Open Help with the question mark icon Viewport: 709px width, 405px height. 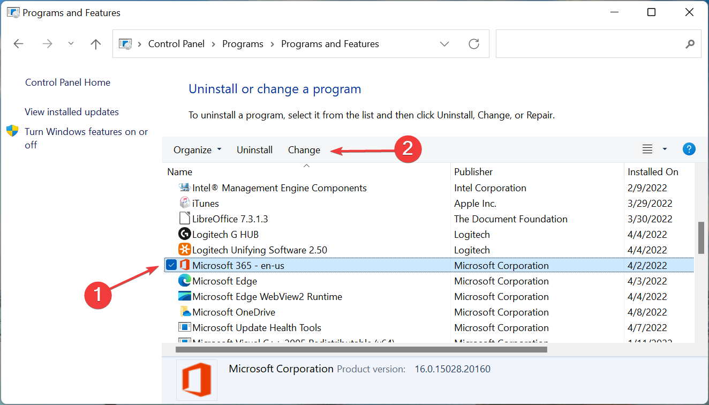point(689,149)
